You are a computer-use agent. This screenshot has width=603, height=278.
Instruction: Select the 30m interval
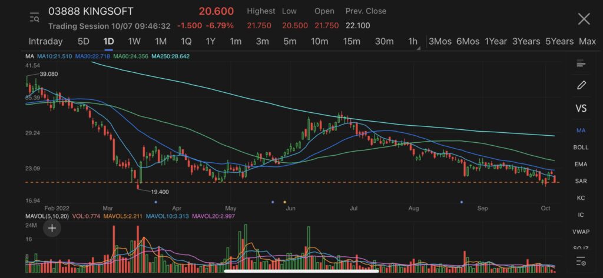384,42
